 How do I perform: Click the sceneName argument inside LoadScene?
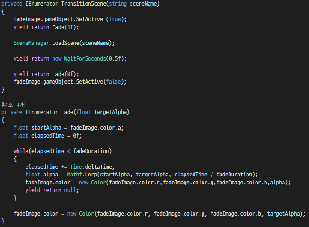(96, 43)
